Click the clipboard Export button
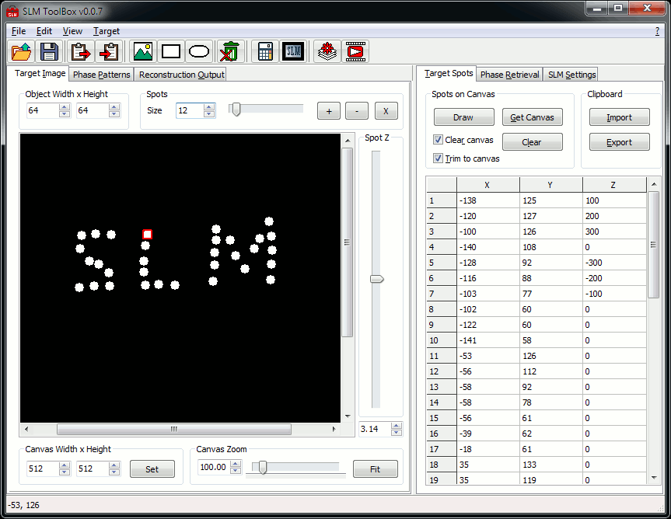671x519 pixels. (x=619, y=142)
